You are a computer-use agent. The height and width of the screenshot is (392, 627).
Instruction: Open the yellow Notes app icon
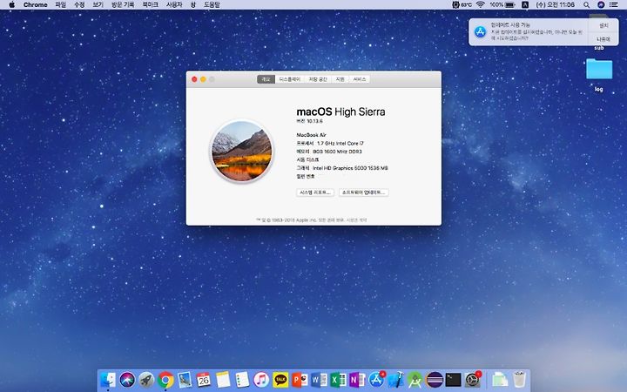(x=223, y=380)
